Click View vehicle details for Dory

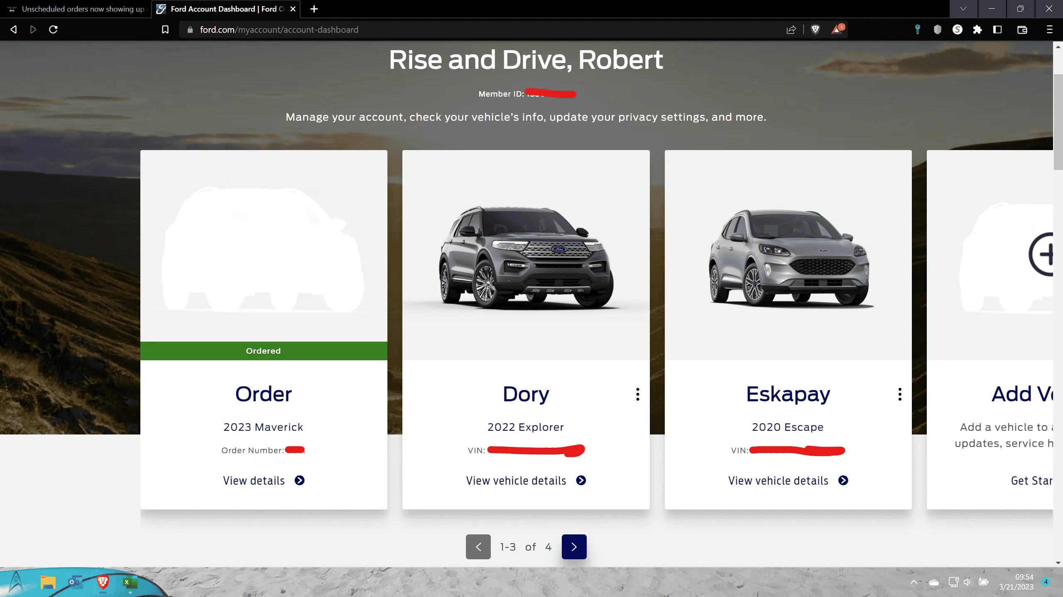click(x=516, y=481)
